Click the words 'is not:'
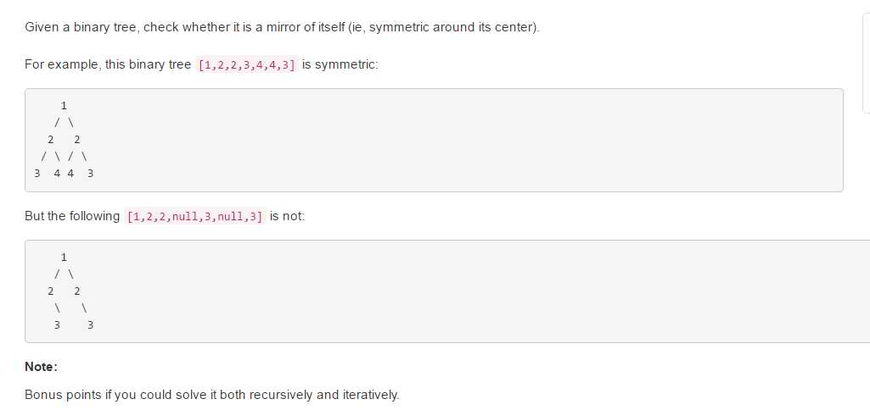This screenshot has width=870, height=410. 288,216
